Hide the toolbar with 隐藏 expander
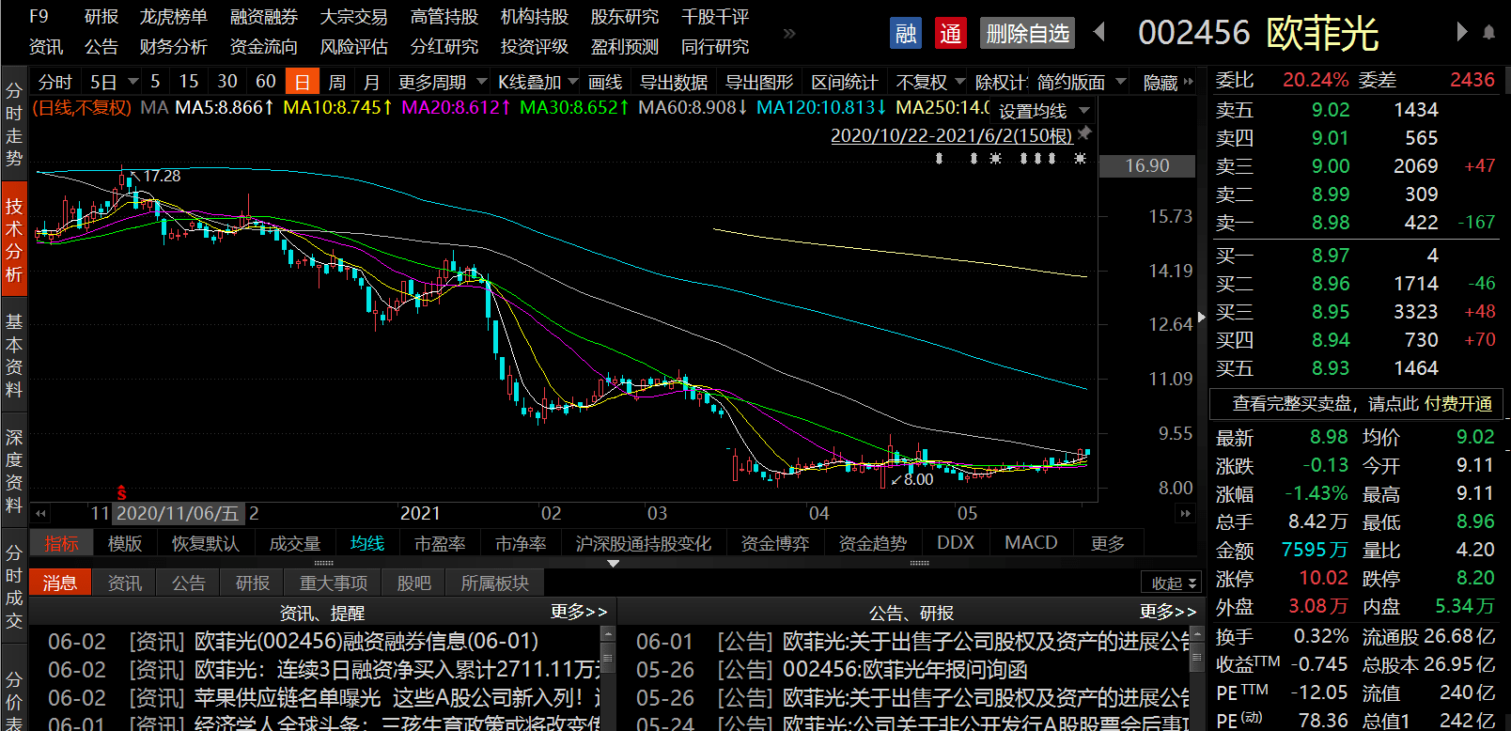1511x731 pixels. 1167,83
